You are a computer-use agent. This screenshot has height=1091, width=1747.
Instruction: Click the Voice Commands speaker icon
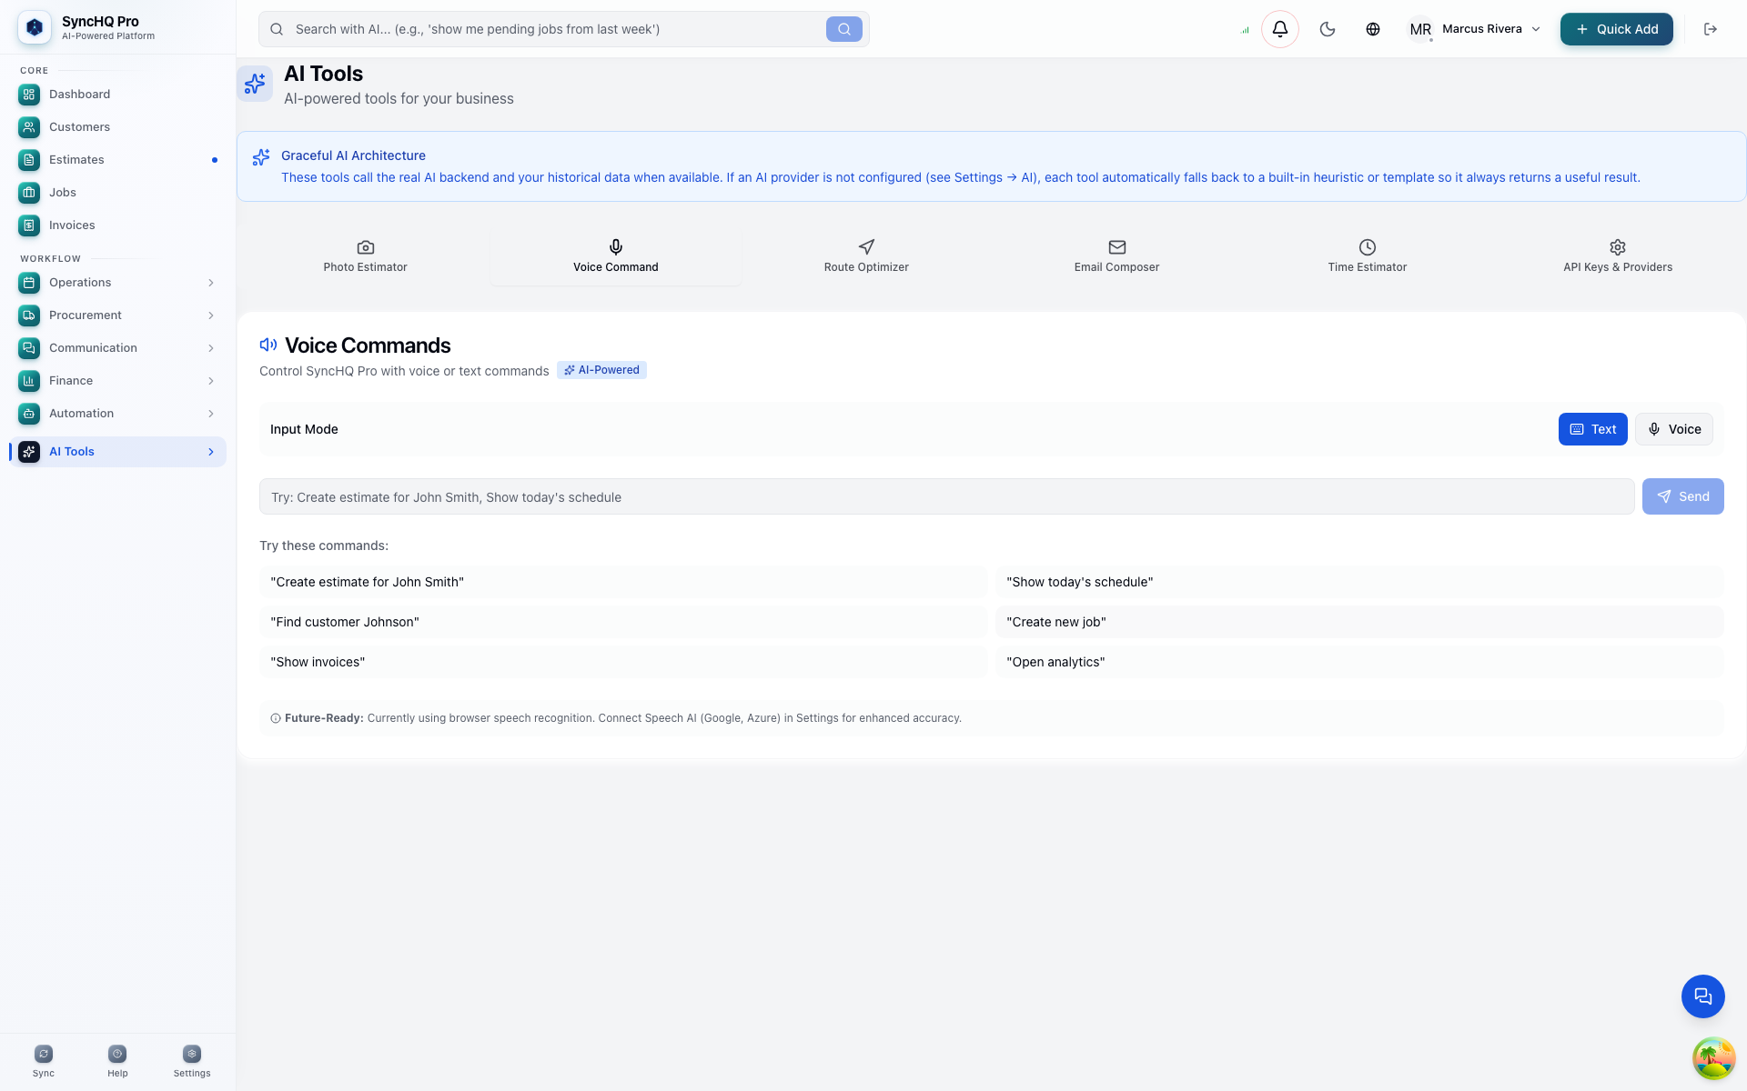tap(268, 345)
